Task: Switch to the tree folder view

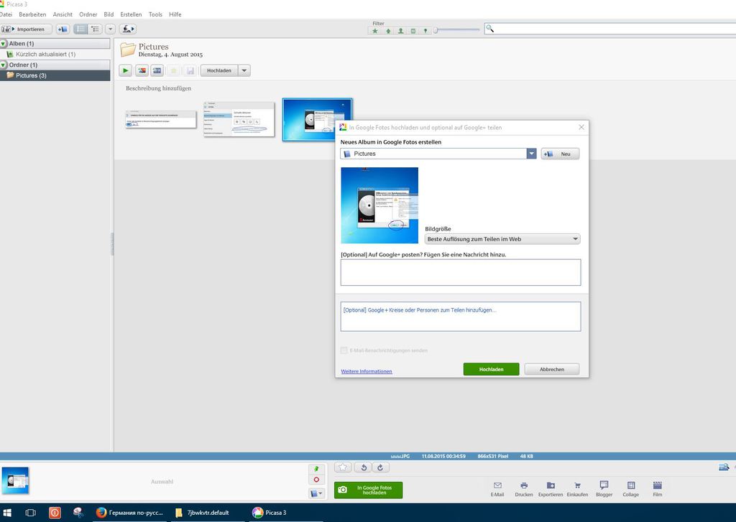Action: click(95, 29)
